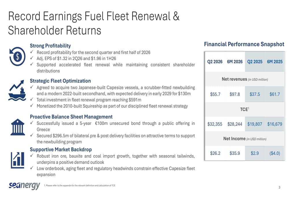Image resolution: width=289 pixels, height=198 pixels.
Task: Select the Strong Profitability heading
Action: (50, 46)
